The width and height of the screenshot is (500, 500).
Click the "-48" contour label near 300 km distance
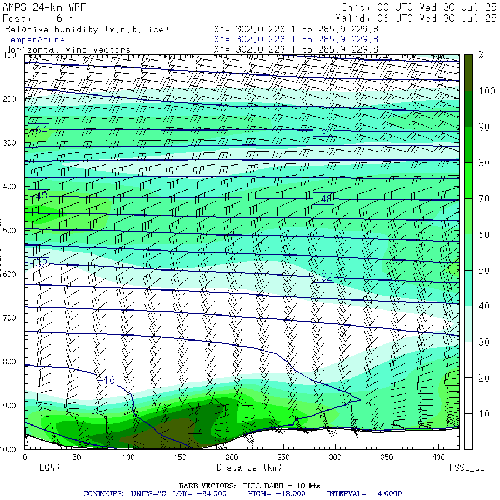pyautogui.click(x=323, y=198)
